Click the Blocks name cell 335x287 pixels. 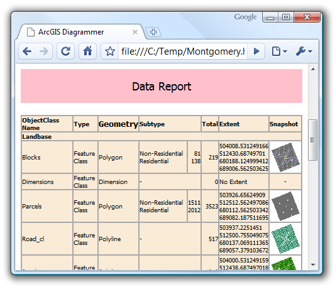coord(47,157)
